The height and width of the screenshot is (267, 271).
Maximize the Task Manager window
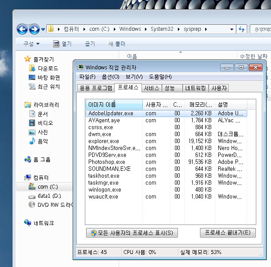coord(241,67)
